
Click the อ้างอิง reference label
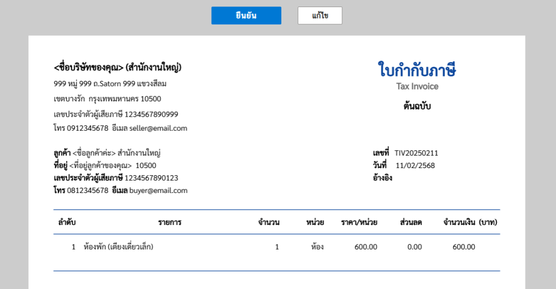click(x=382, y=177)
